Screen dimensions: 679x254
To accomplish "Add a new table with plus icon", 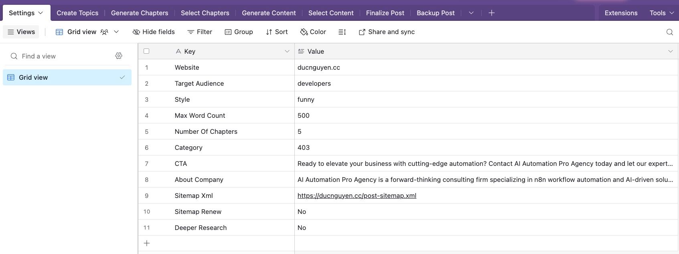I will tap(491, 13).
